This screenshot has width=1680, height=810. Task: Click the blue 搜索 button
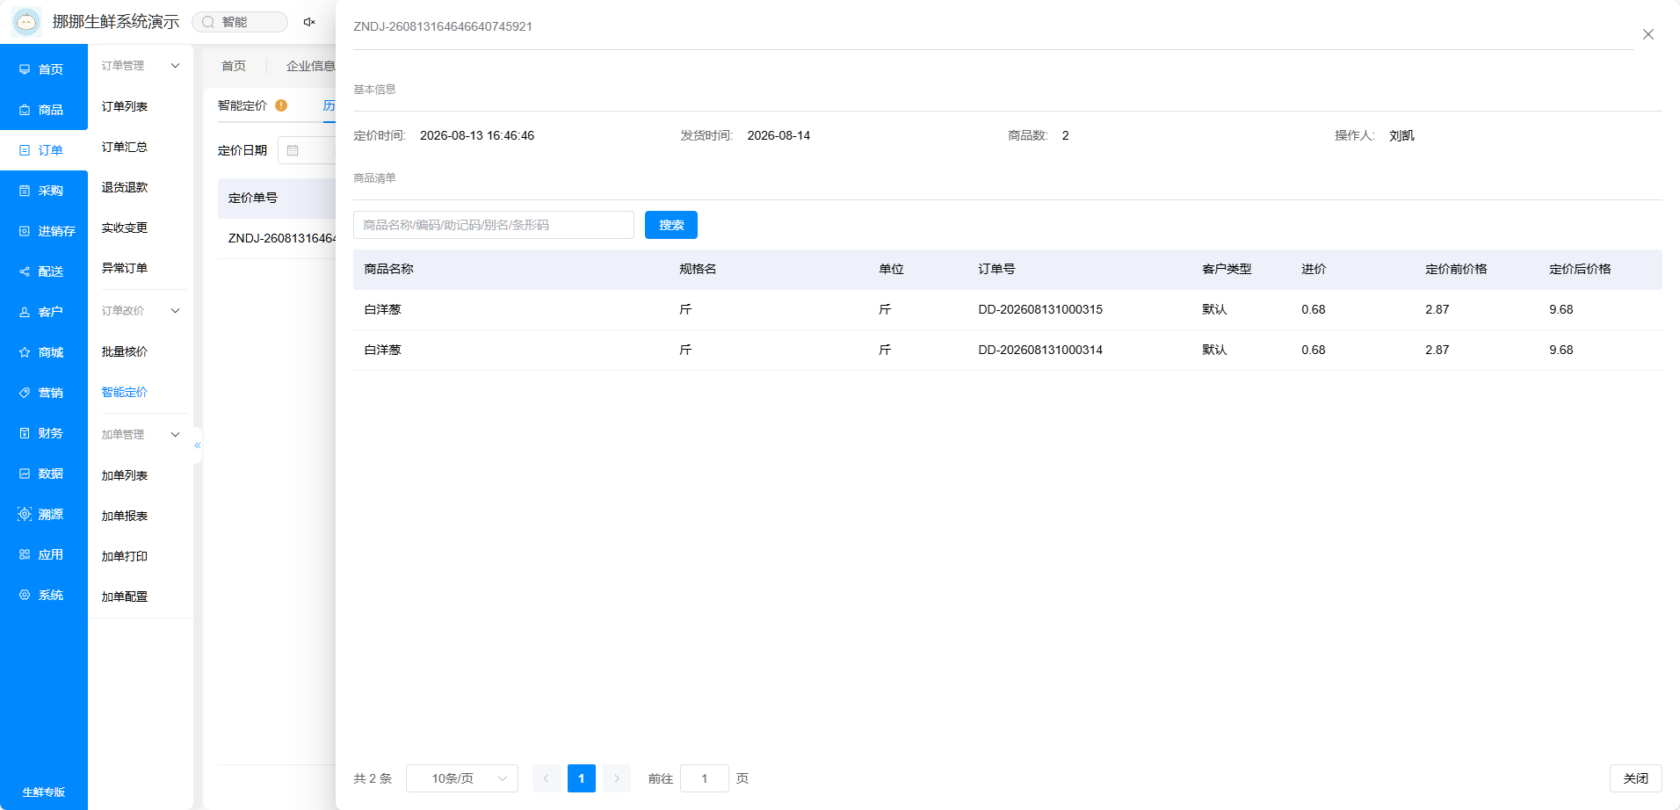671,225
